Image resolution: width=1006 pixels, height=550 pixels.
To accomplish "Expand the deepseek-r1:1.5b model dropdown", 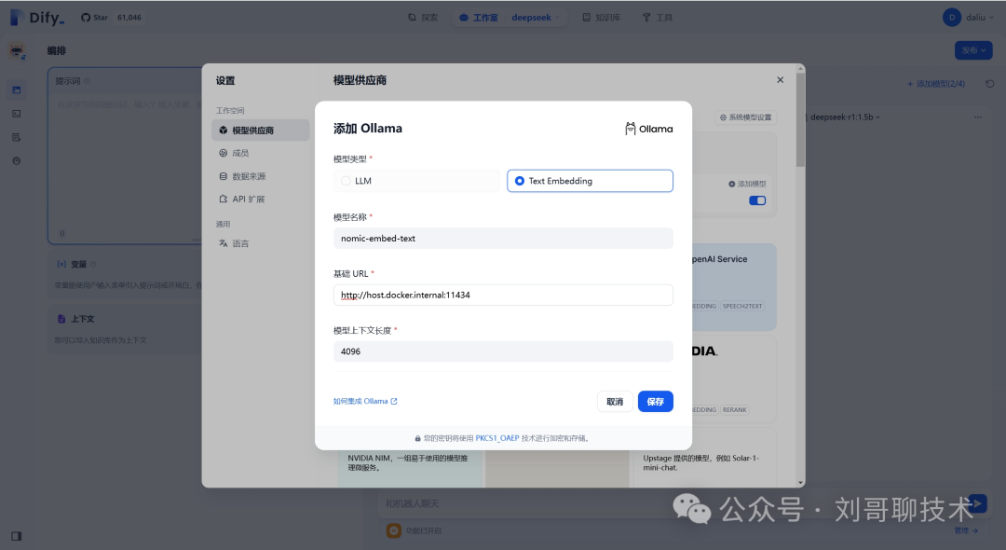I will [844, 117].
